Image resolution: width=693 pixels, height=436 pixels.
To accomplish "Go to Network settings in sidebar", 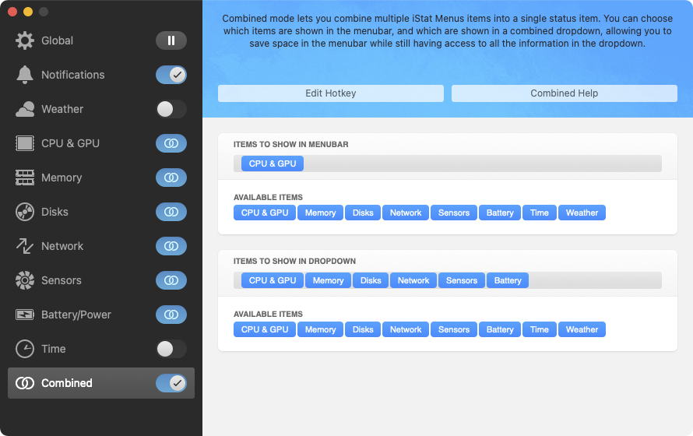I will click(x=62, y=246).
